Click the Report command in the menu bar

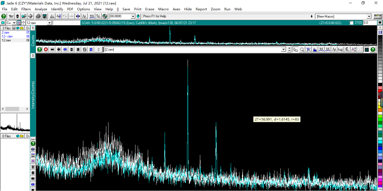pyautogui.click(x=201, y=9)
